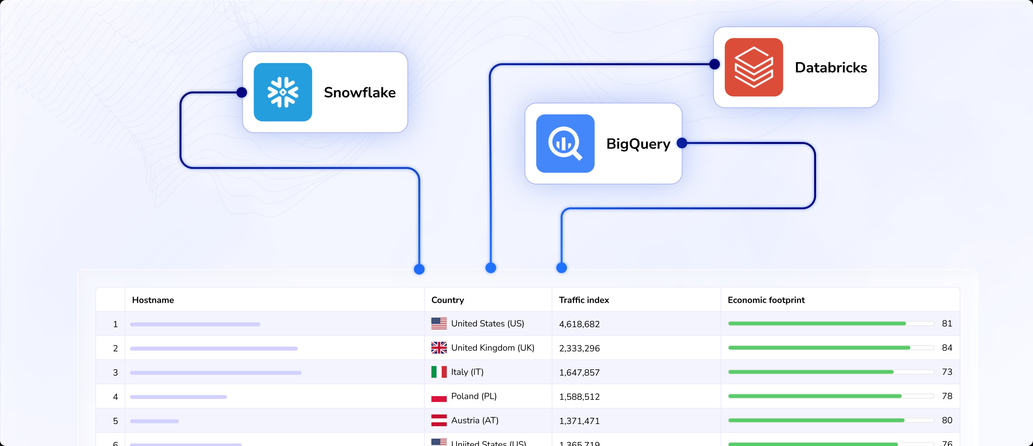Click the Italy flag icon
Image resolution: width=1033 pixels, height=446 pixels.
click(x=439, y=372)
